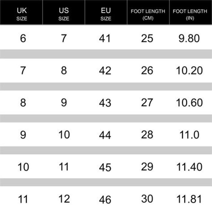Click the UK SIZE column header
Viewport: 212px width, 212px height.
[x=22, y=14]
